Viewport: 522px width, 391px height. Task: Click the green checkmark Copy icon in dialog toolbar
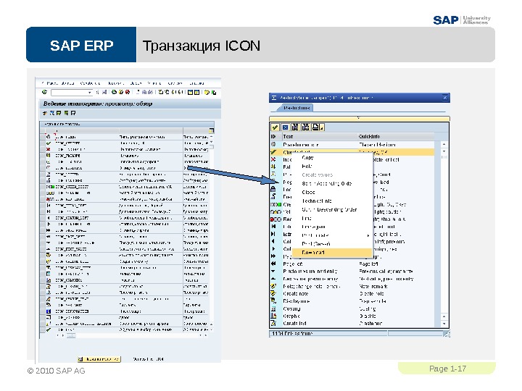(x=275, y=127)
